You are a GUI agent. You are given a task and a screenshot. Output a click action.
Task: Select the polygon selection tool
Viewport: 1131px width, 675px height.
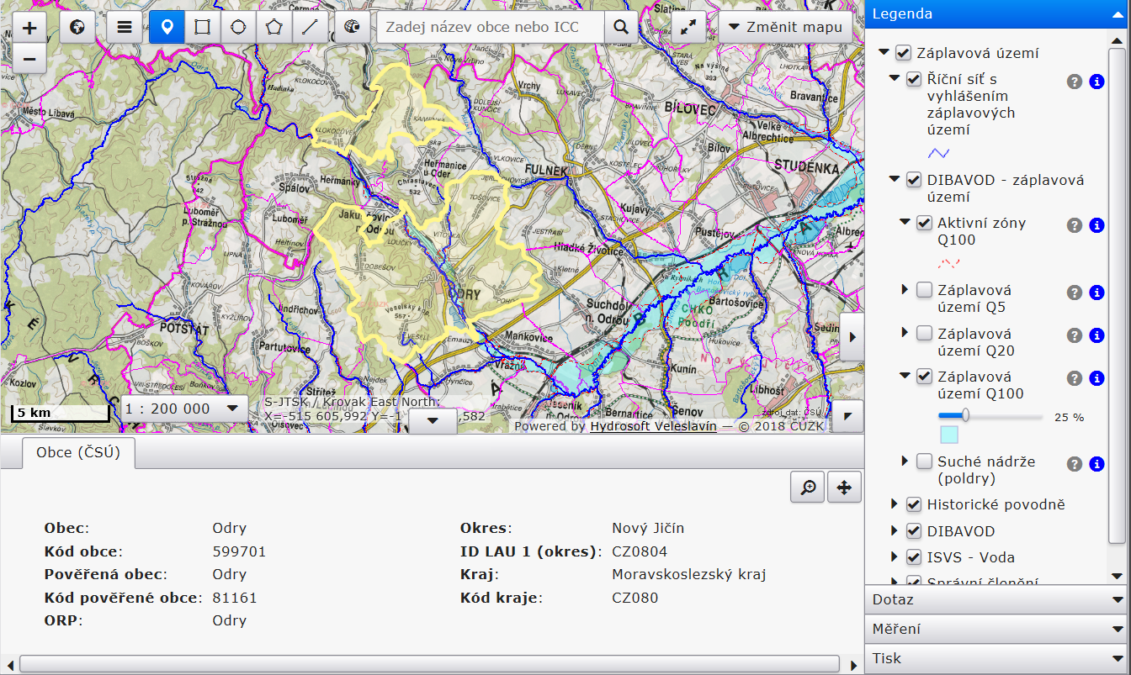pos(274,28)
